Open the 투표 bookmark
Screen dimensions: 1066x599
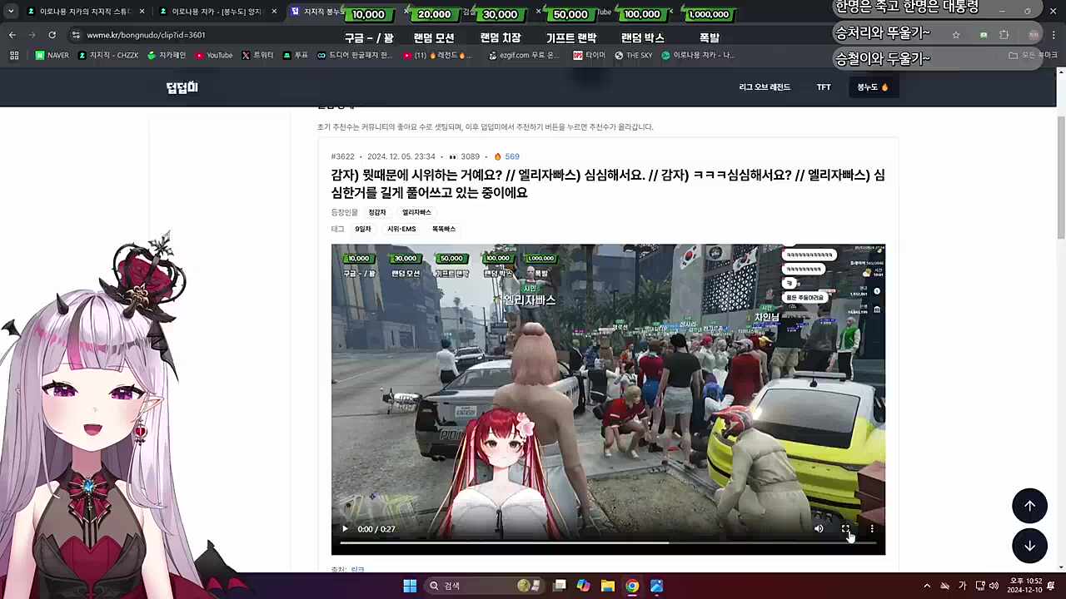296,56
